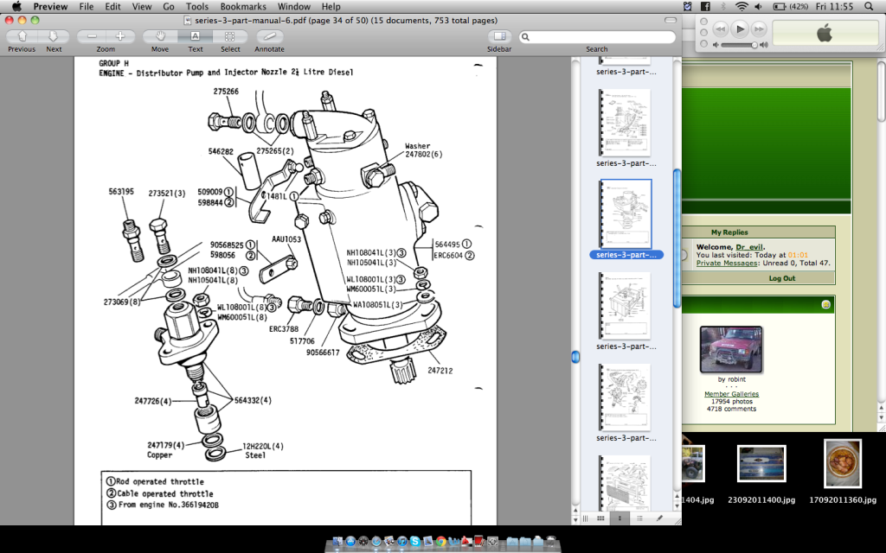The width and height of the screenshot is (886, 553).
Task: Play track in iTunes mini player
Action: pos(740,29)
